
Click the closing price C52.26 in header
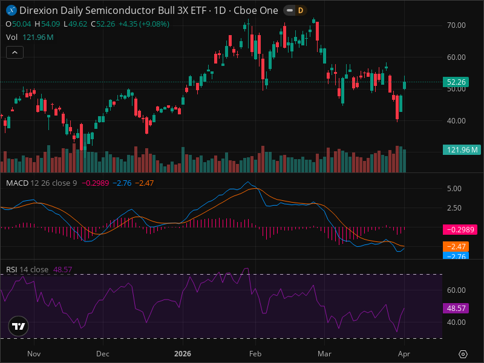tap(103, 24)
